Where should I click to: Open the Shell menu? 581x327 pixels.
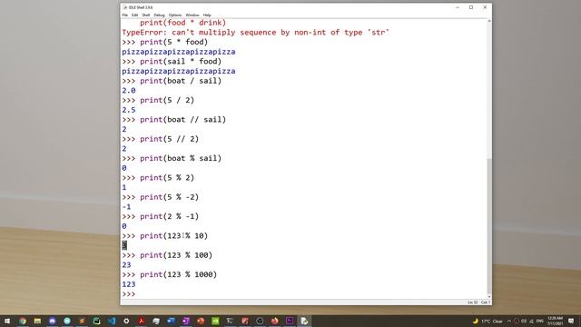(x=146, y=15)
